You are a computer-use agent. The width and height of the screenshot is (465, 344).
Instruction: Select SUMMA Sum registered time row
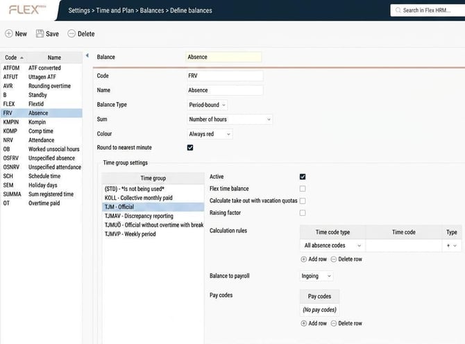tap(42, 194)
